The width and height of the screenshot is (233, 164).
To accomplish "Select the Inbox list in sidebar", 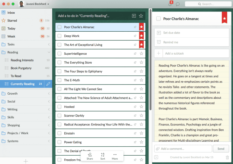I will pos(11,13).
